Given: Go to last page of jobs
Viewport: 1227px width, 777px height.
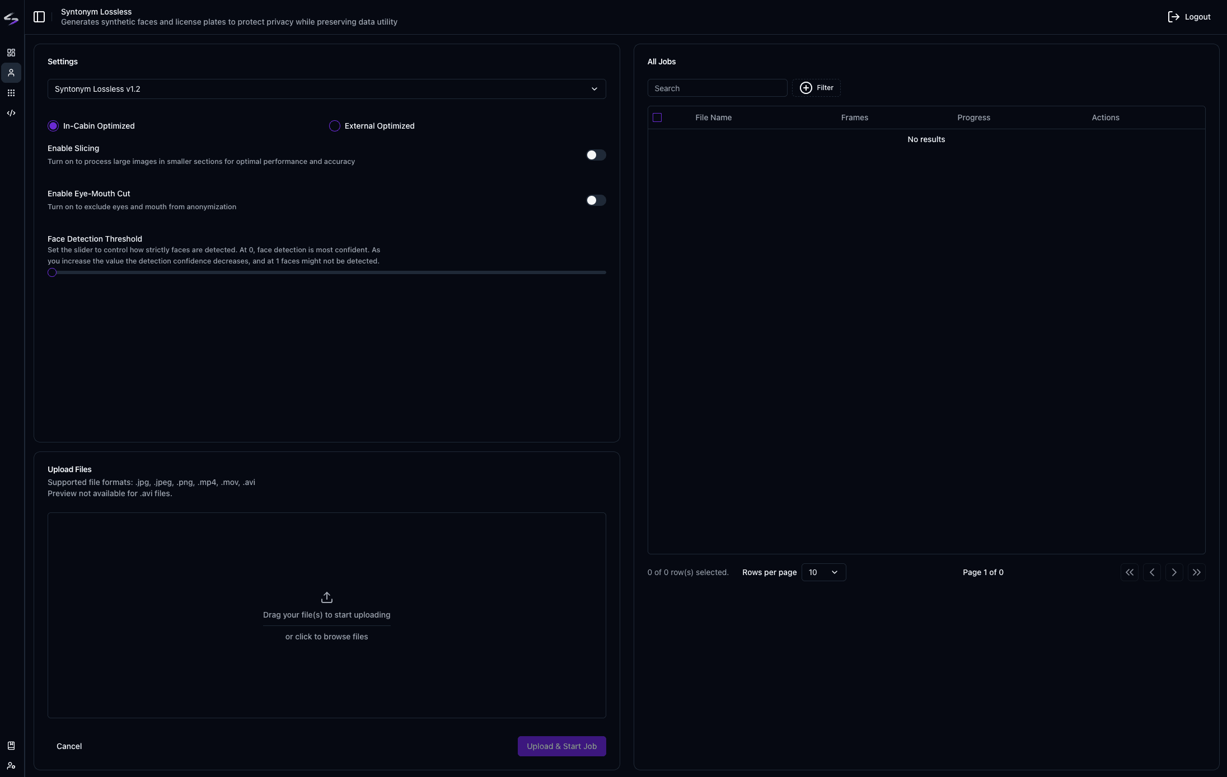Looking at the screenshot, I should 1197,572.
